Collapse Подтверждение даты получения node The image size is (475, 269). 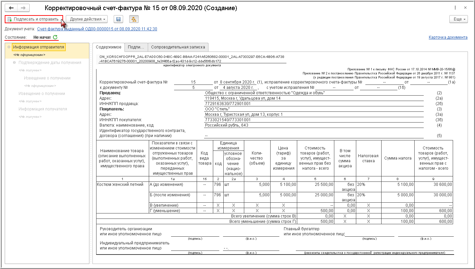click(14, 63)
